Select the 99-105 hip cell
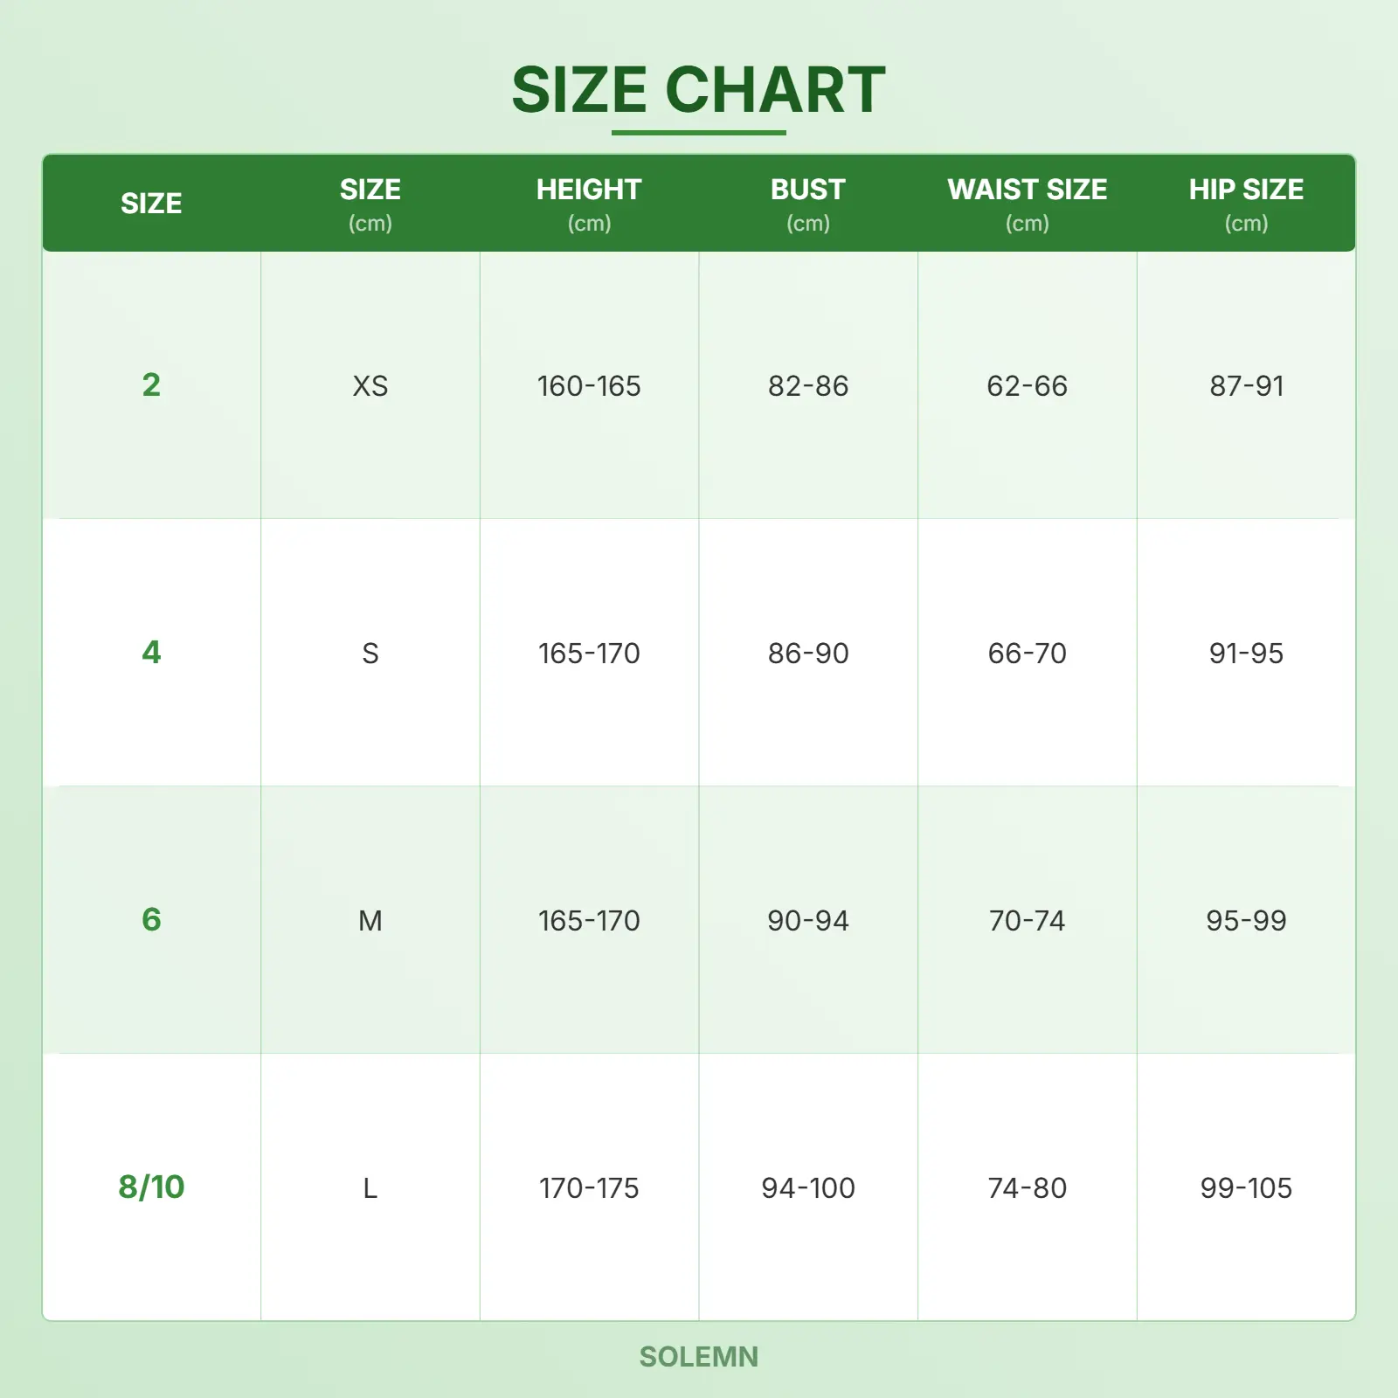Screen dimensions: 1398x1398 [x=1246, y=1188]
